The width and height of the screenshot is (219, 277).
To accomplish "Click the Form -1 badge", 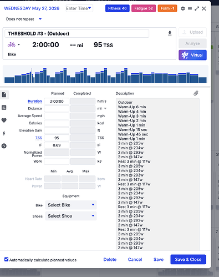I will [167, 8].
